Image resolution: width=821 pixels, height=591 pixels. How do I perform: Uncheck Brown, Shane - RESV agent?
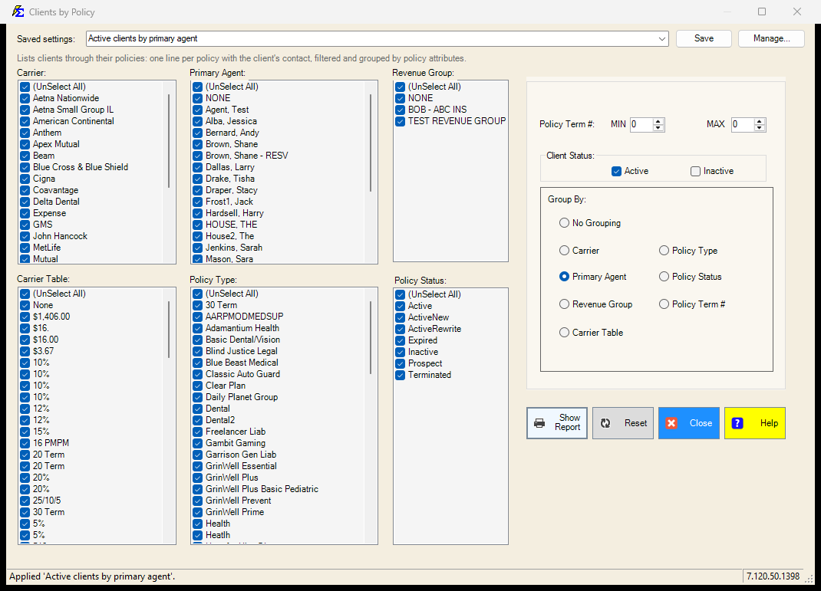[x=197, y=156]
